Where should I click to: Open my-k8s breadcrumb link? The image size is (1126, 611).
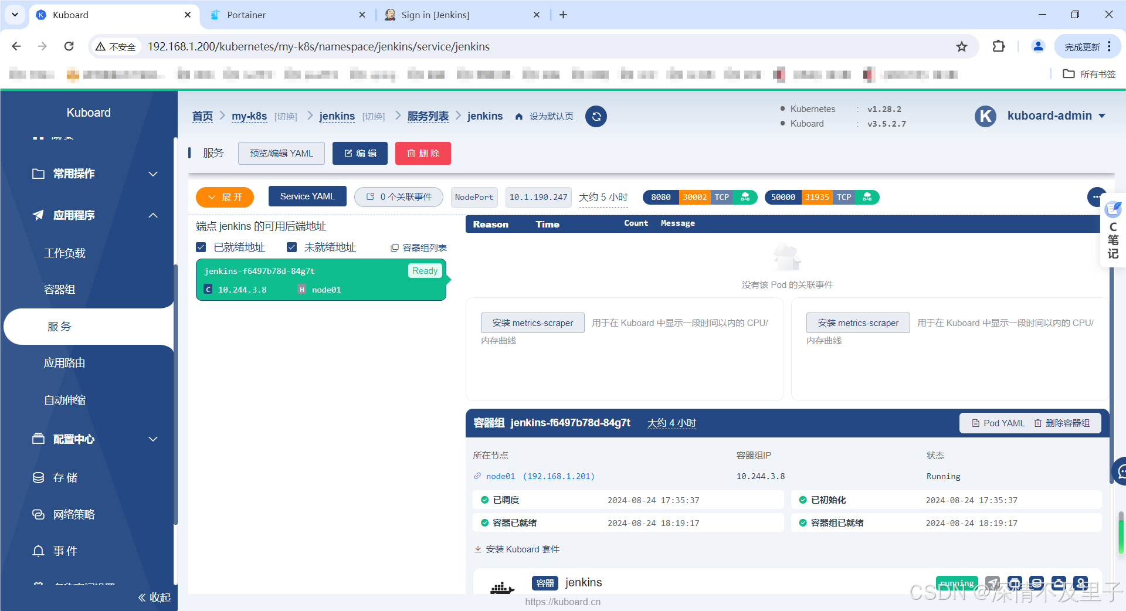pyautogui.click(x=249, y=116)
